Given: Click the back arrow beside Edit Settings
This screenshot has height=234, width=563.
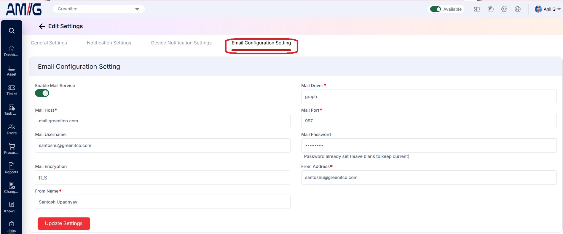Looking at the screenshot, I should pyautogui.click(x=42, y=26).
